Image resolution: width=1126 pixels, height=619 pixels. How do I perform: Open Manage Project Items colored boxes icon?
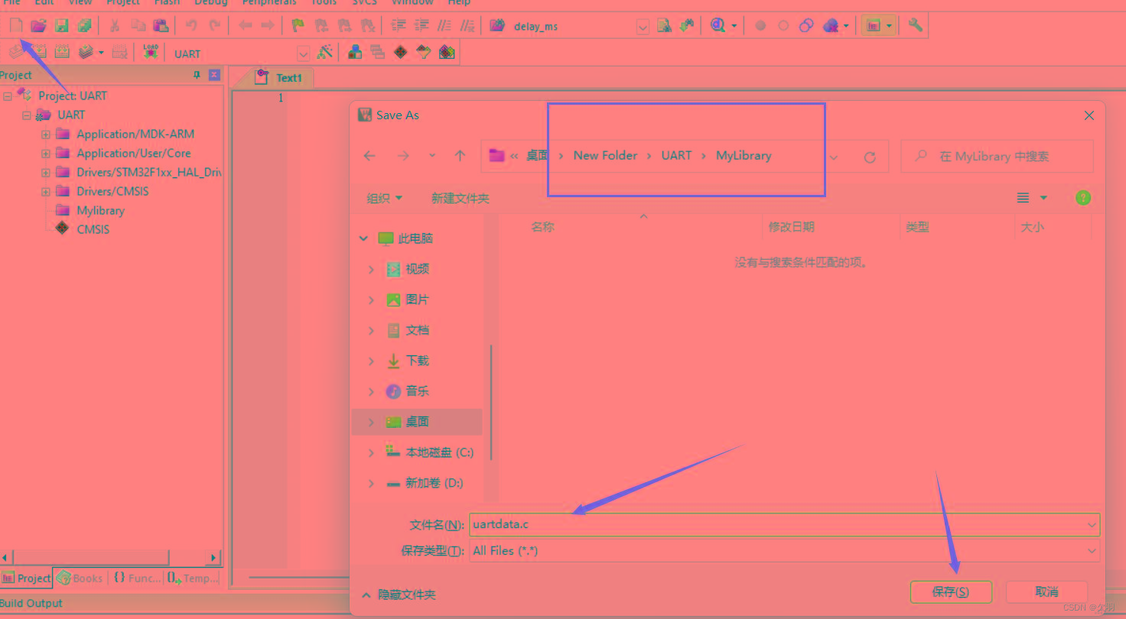(x=355, y=53)
